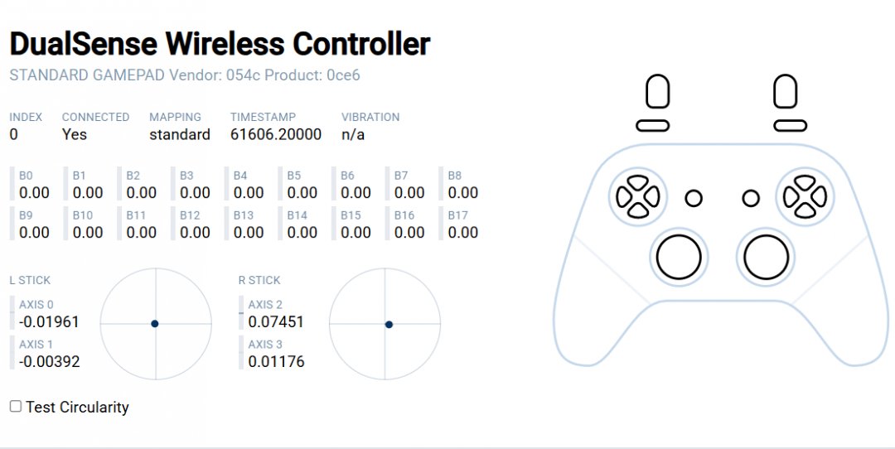Image resolution: width=895 pixels, height=449 pixels.
Task: Click the D-pad cluster on controller diagram
Action: pyautogui.click(x=637, y=197)
